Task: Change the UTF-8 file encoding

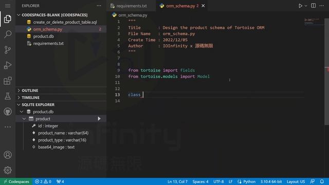Action: pos(218,181)
